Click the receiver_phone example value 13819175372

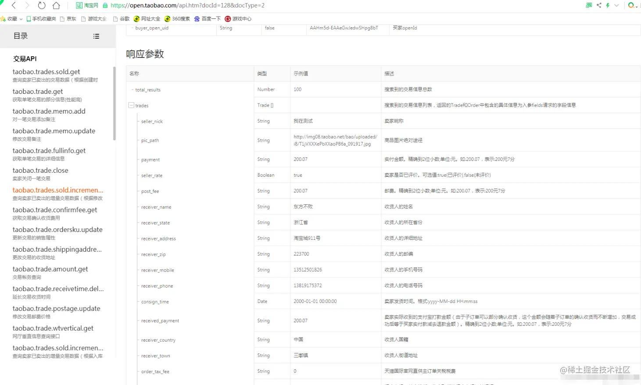[x=308, y=285]
